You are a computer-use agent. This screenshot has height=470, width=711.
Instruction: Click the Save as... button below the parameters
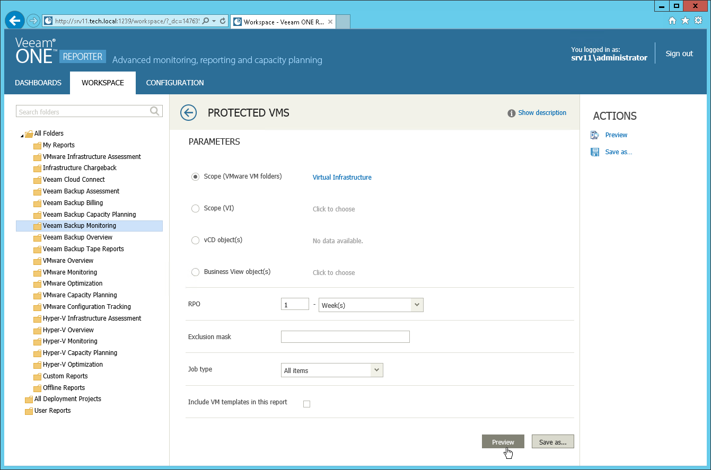(x=553, y=441)
